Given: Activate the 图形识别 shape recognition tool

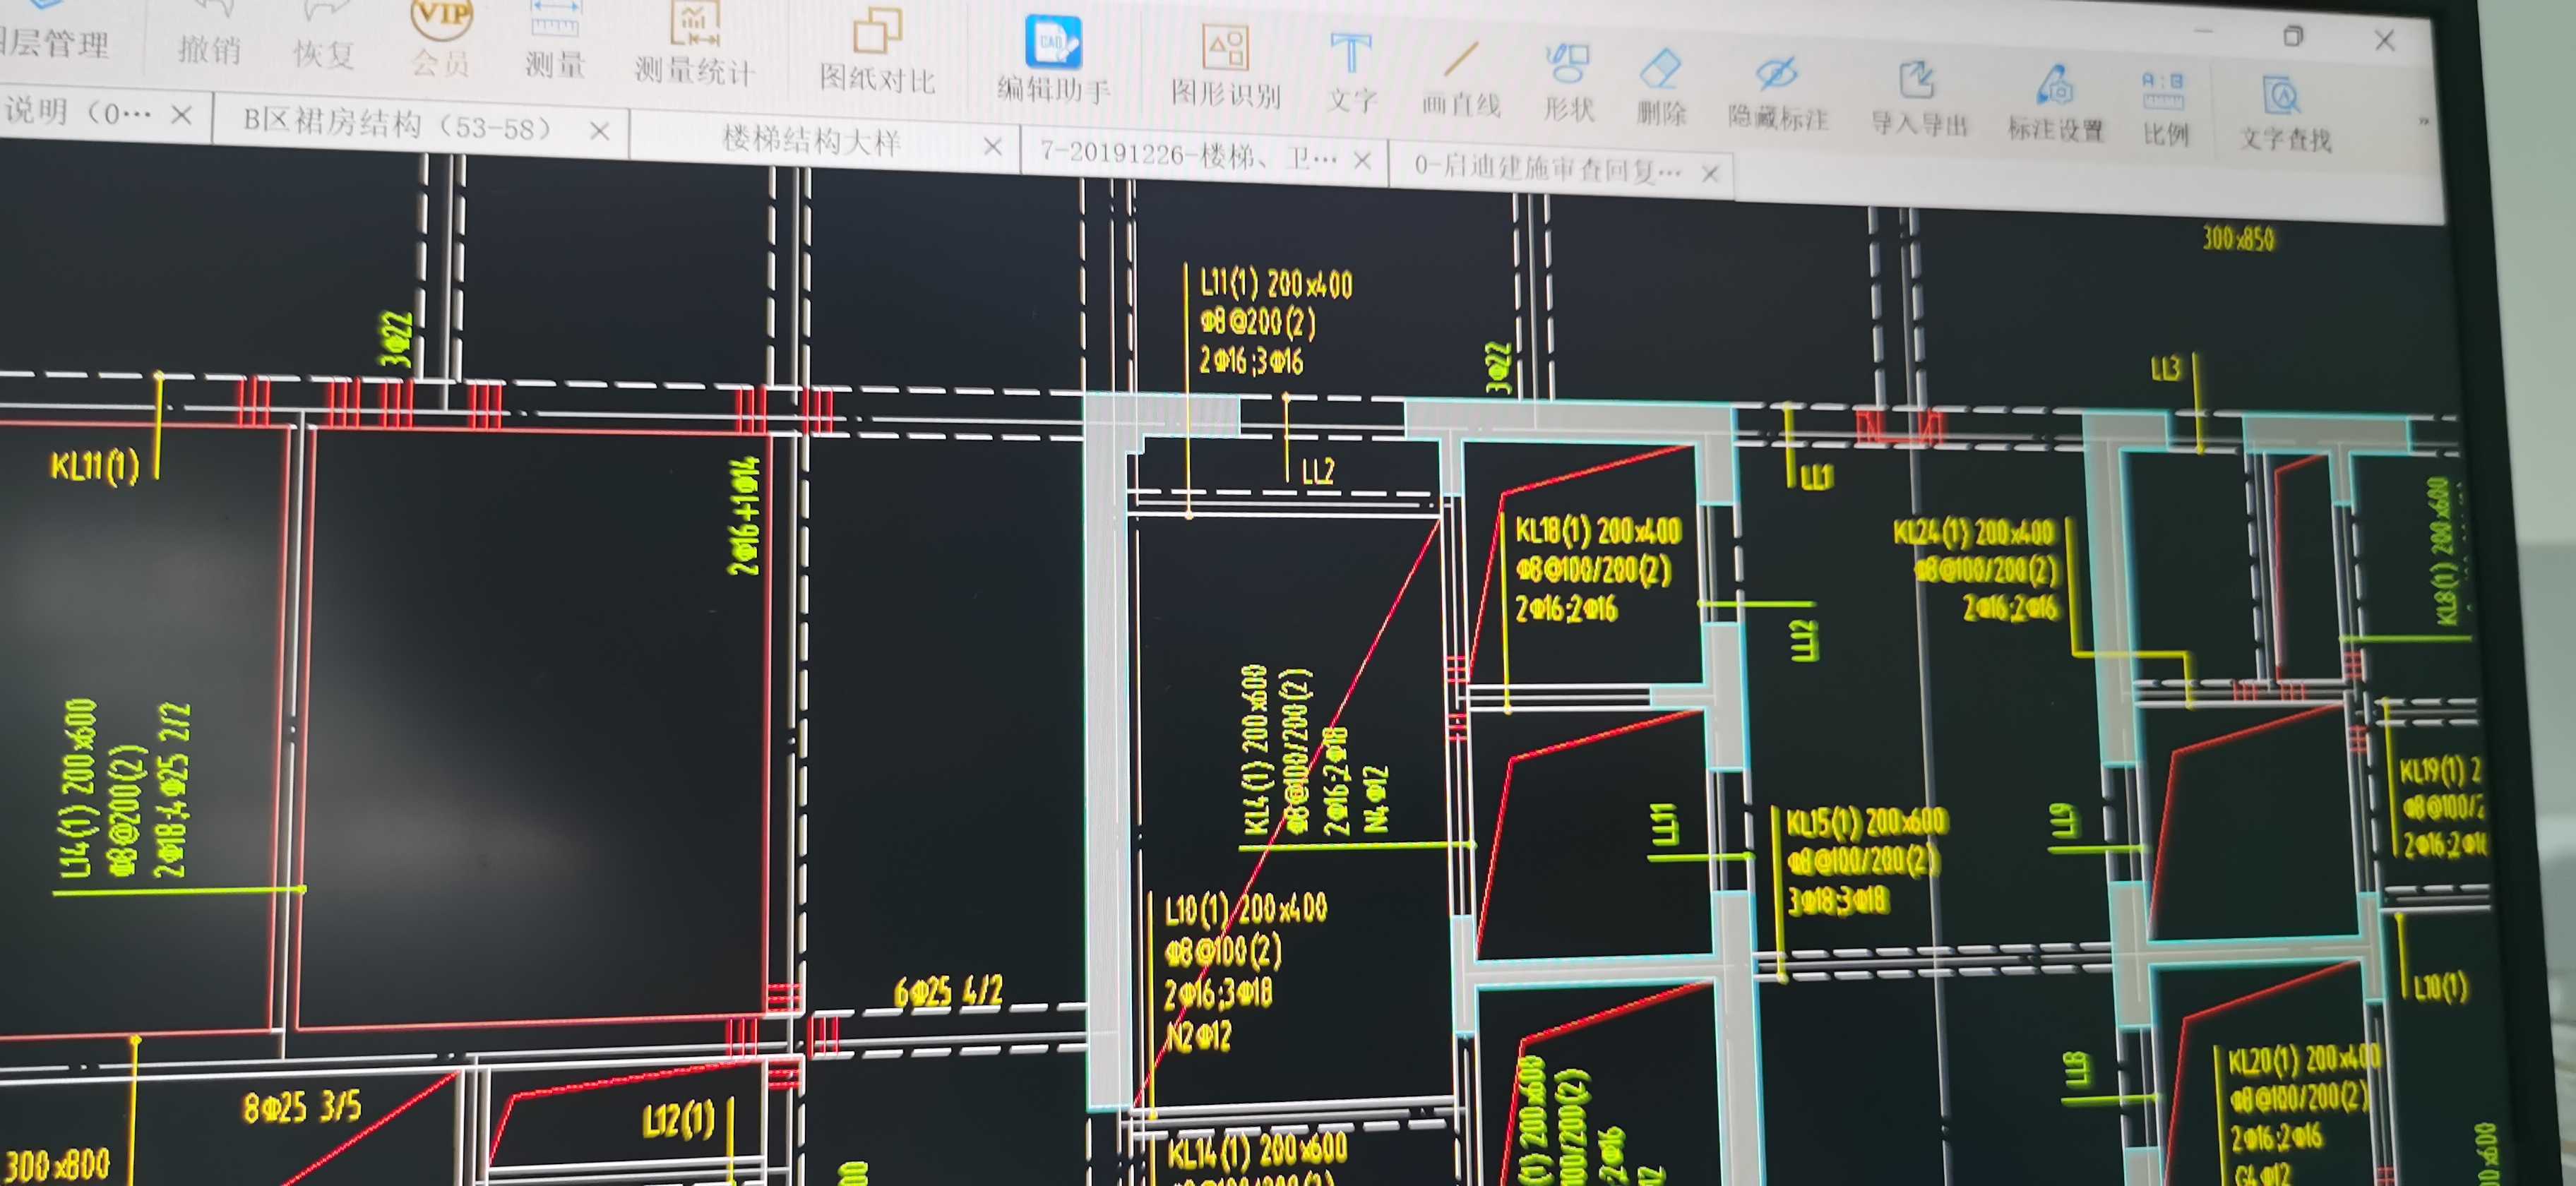Looking at the screenshot, I should click(x=1225, y=68).
